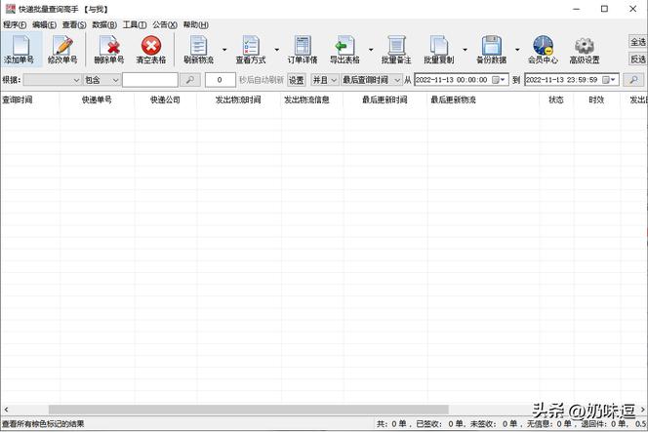The width and height of the screenshot is (648, 432).
Task: Open the end date calendar picker
Action: (x=609, y=80)
